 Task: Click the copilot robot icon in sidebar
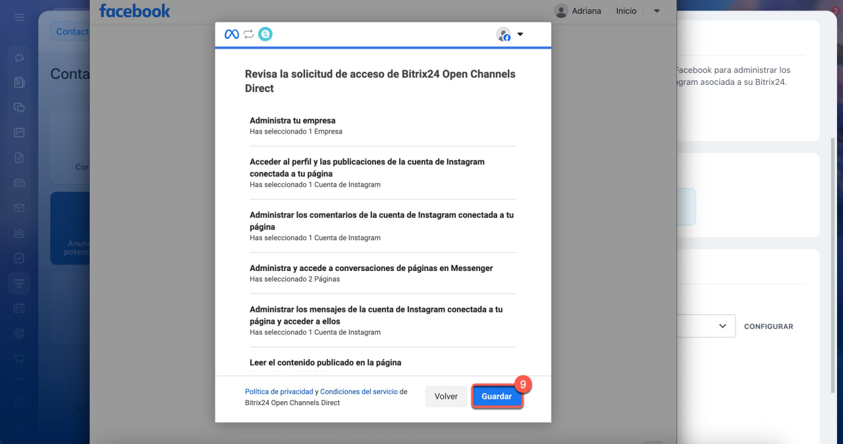tap(19, 57)
